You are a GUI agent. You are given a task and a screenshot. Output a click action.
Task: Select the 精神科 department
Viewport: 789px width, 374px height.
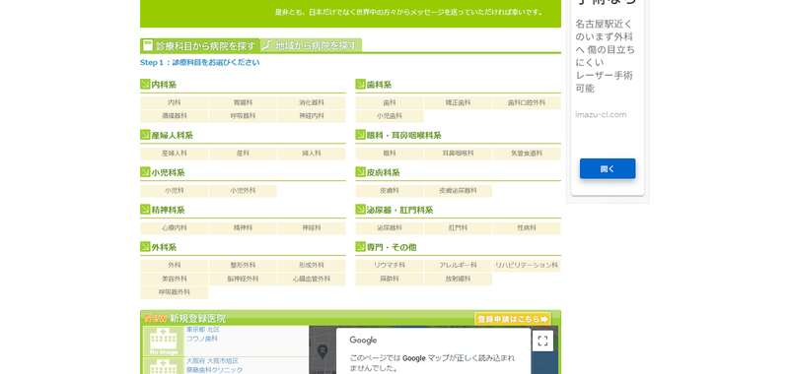tap(243, 228)
